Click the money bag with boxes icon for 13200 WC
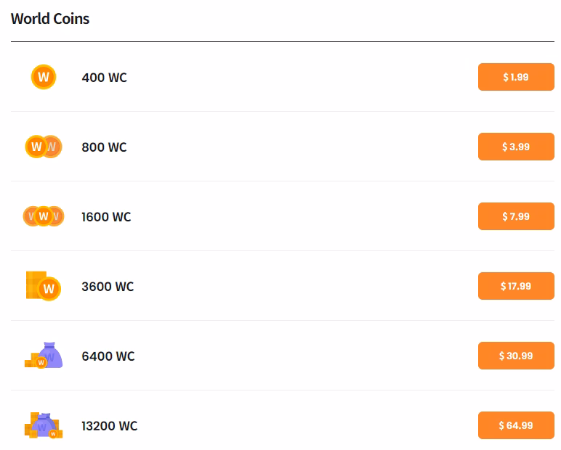The width and height of the screenshot is (561, 450). [x=44, y=425]
